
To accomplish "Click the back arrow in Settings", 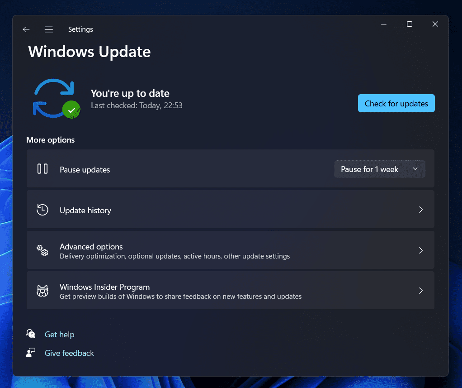I will tap(26, 29).
